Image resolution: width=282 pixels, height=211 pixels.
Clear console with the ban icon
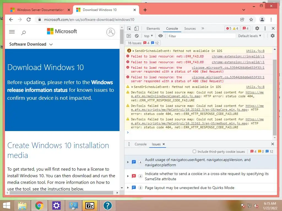click(137, 36)
